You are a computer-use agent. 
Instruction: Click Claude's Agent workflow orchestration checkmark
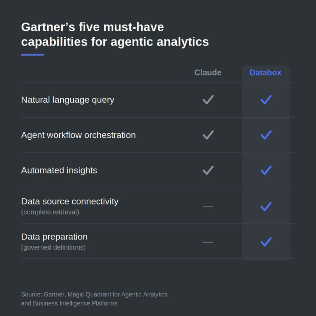click(x=208, y=135)
